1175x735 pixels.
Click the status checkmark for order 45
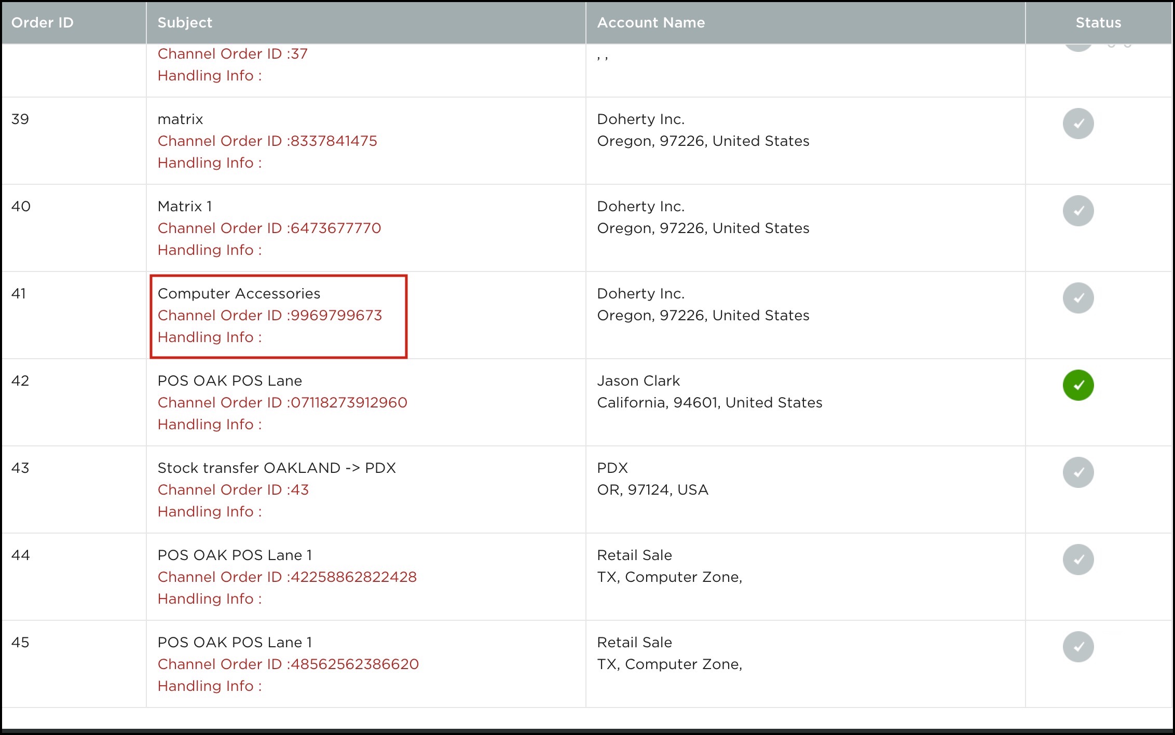pyautogui.click(x=1078, y=647)
